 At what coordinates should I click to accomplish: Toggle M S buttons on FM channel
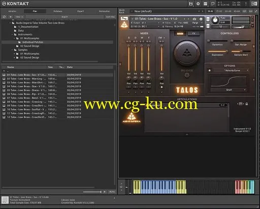click(x=161, y=41)
